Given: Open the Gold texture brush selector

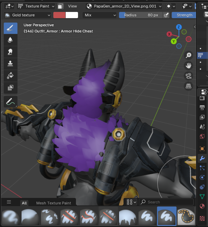Looking at the screenshot, I should (x=27, y=15).
